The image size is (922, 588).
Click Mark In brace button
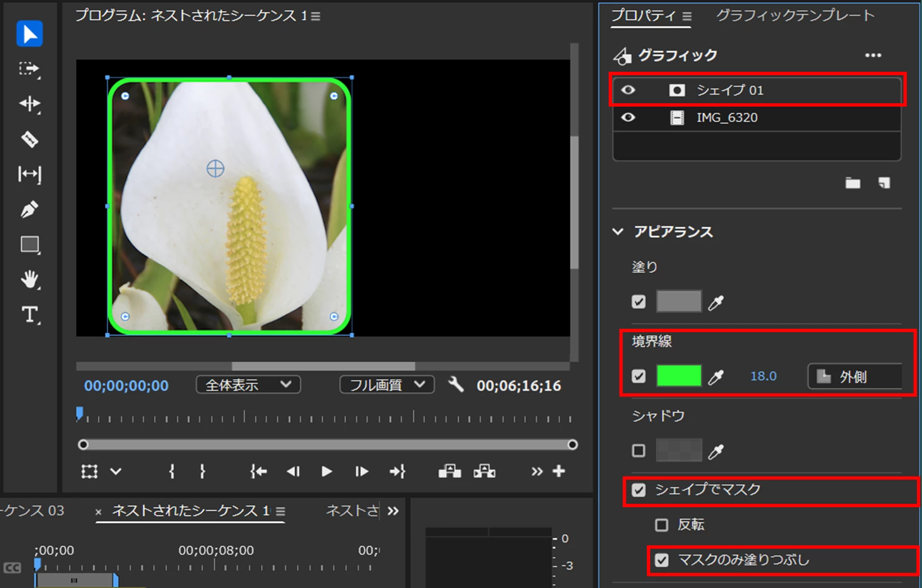coord(172,471)
